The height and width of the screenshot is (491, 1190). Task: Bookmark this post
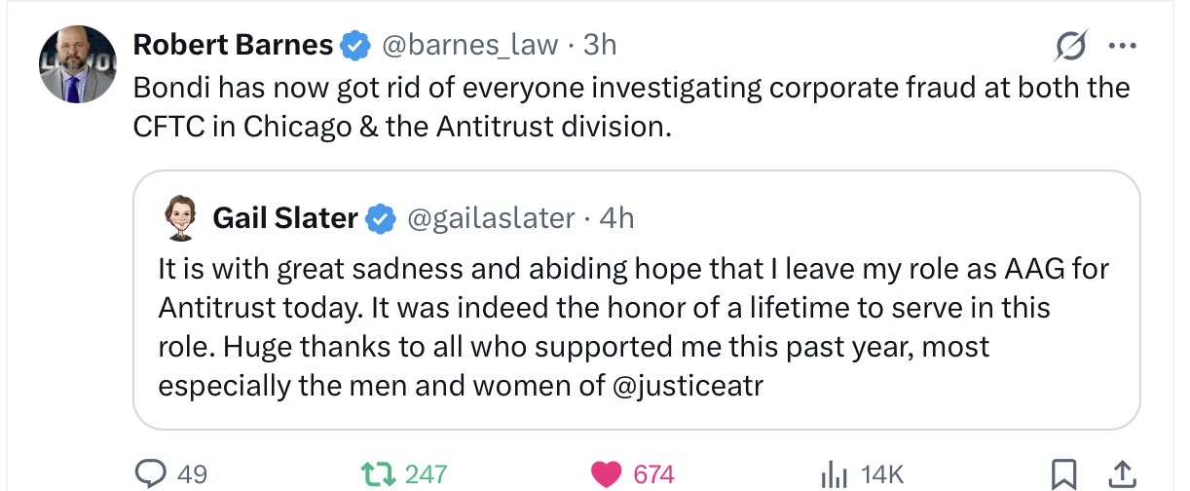pyautogui.click(x=1062, y=473)
